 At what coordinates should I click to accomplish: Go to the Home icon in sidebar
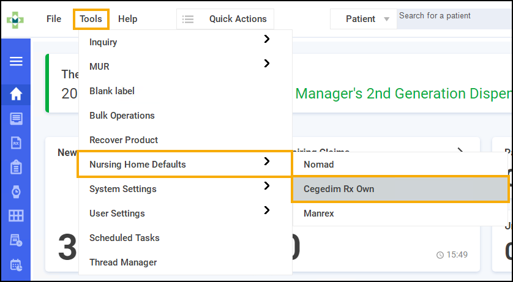16,94
